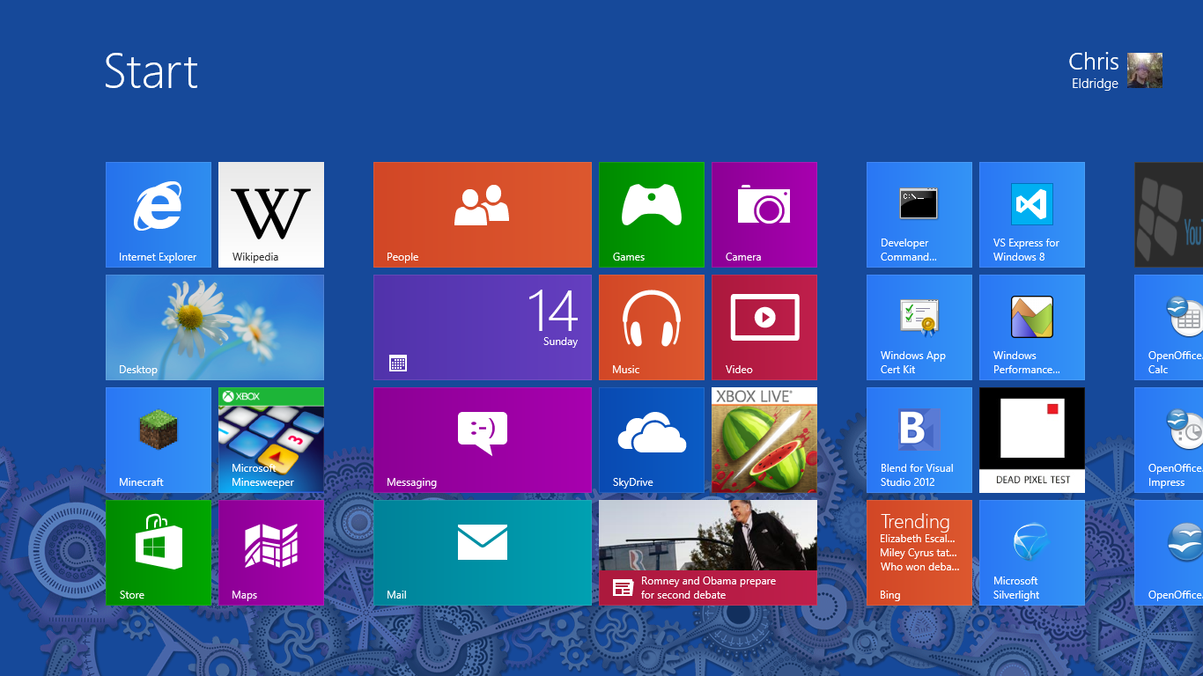Image resolution: width=1203 pixels, height=676 pixels.
Task: Open the OpenOffice Calc tile
Action: 1169,327
